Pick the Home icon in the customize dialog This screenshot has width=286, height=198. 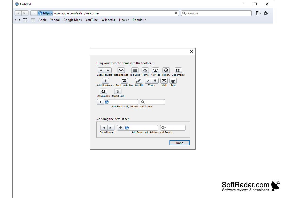[145, 70]
